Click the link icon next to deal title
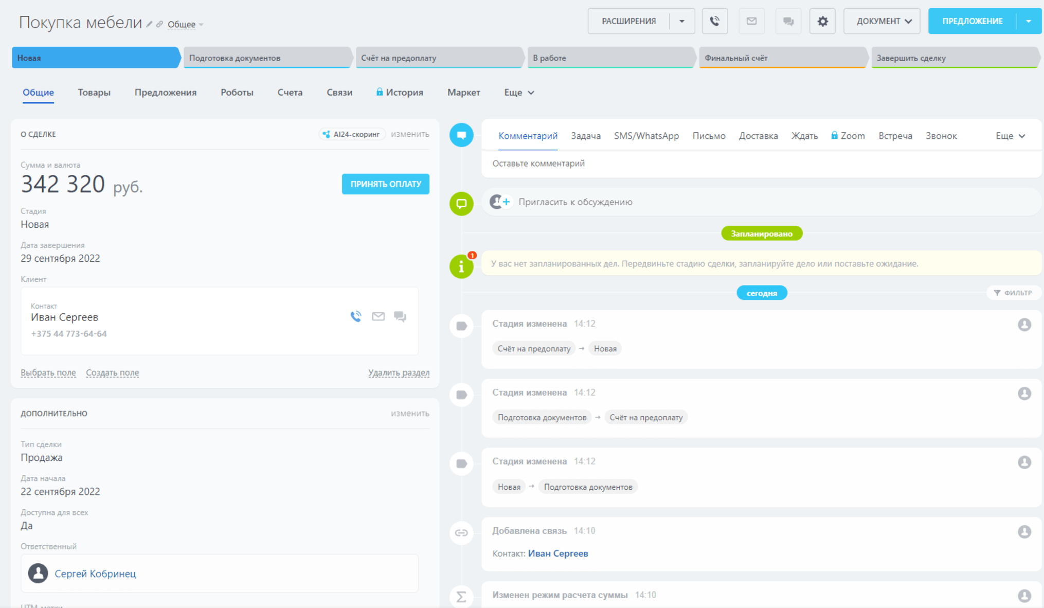The height and width of the screenshot is (608, 1044). click(x=159, y=24)
